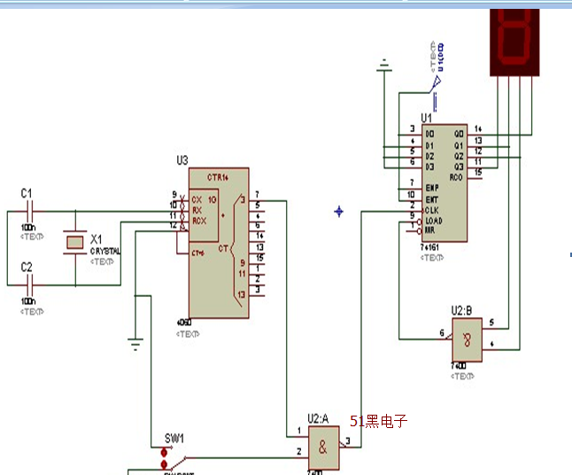Viewport: 572px width, 475px height.
Task: Click the 'U2:B' reference label
Action: coord(461,311)
